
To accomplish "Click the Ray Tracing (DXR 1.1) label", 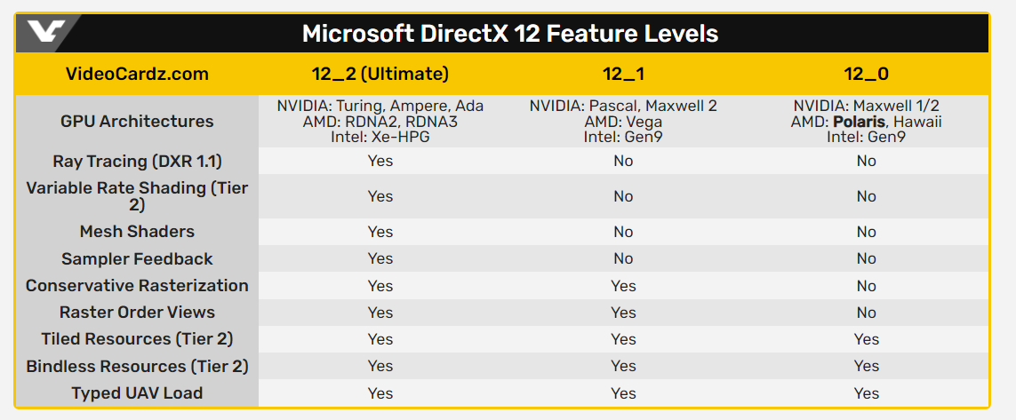I will coord(137,161).
